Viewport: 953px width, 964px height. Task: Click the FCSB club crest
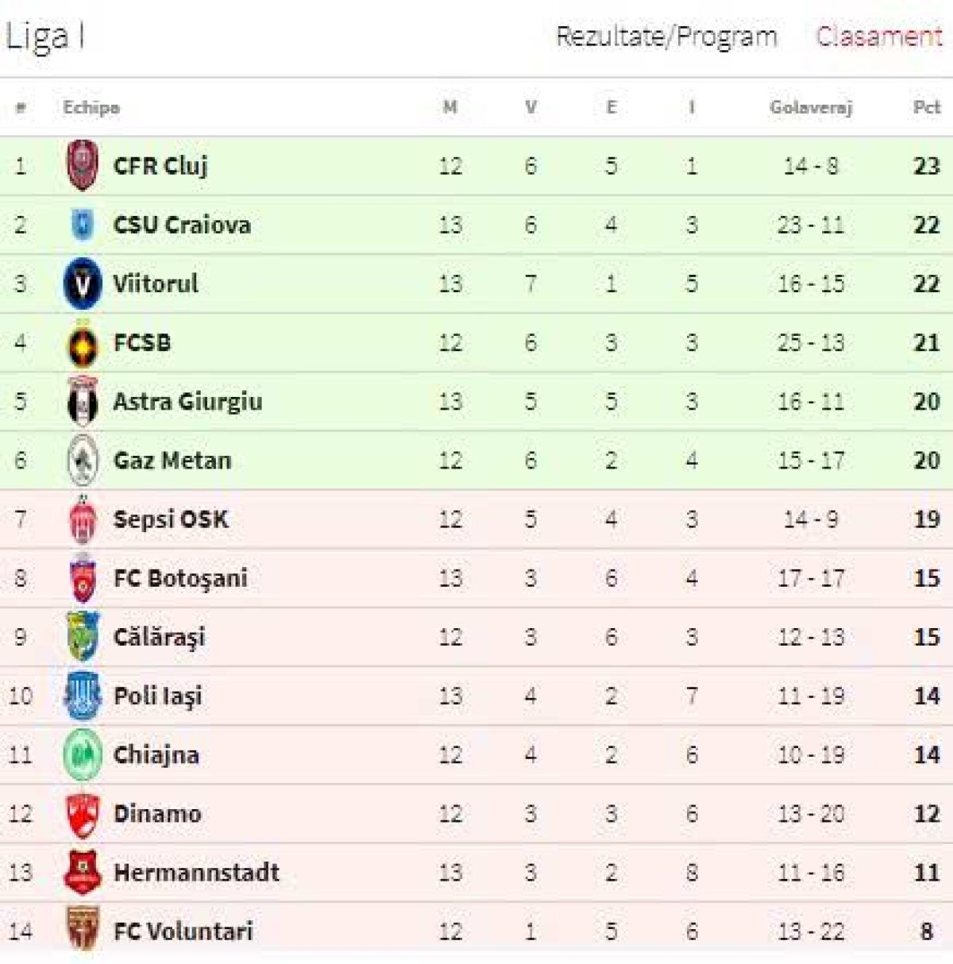click(83, 343)
